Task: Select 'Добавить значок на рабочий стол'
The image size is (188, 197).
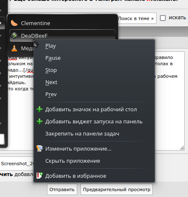Action: click(94, 110)
